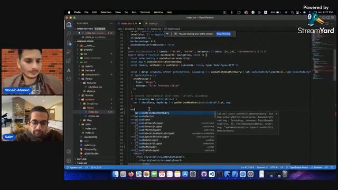Click Dashboard in the breadcrumb path
The width and height of the screenshot is (338, 190).
(174, 28)
